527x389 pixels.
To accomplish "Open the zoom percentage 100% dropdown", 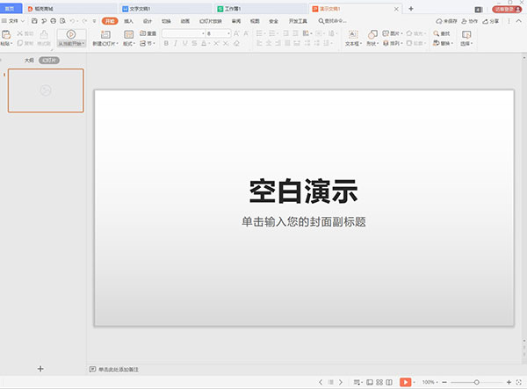I will point(431,382).
